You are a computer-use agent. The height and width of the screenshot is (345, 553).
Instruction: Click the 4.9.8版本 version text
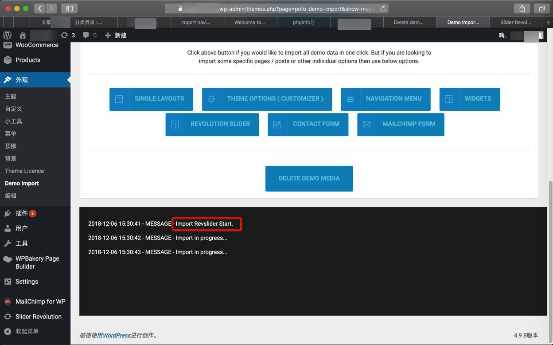(526, 335)
